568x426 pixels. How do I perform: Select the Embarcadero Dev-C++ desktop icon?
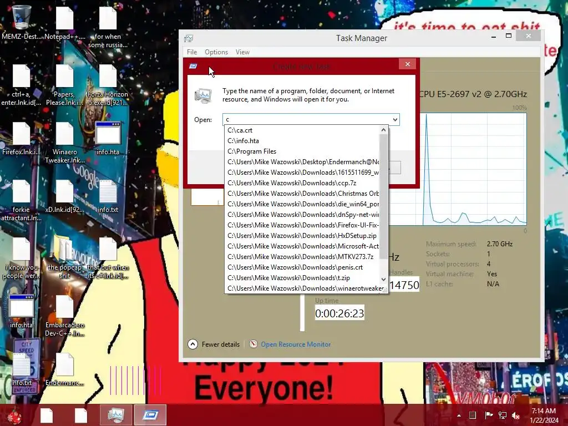tap(64, 316)
